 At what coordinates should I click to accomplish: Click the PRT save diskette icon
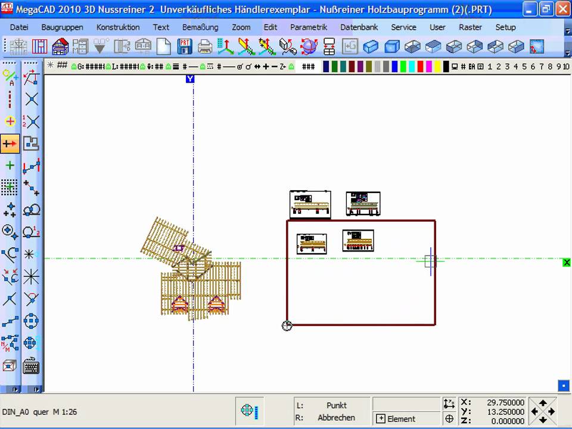coord(185,46)
